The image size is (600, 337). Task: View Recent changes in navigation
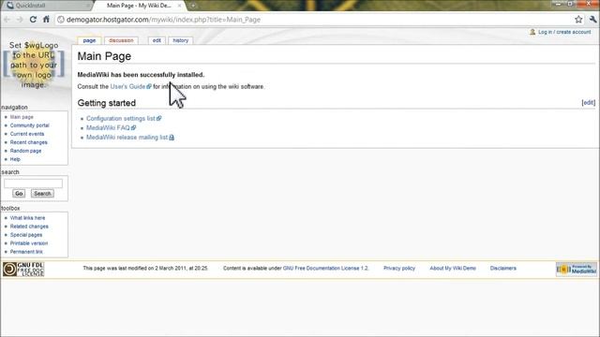(29, 142)
